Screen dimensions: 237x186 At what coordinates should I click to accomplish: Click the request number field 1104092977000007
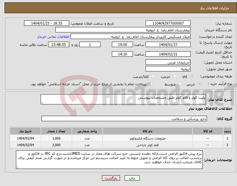click(168, 23)
